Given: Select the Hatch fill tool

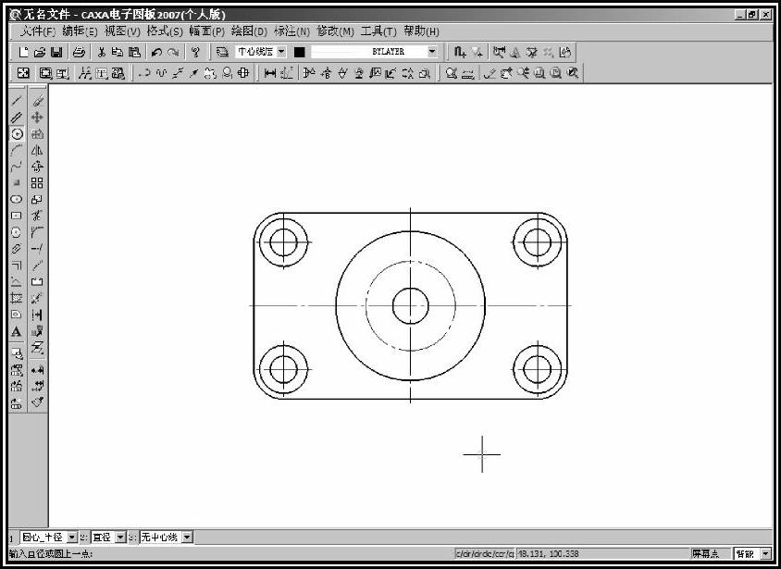Looking at the screenshot, I should coord(17,298).
